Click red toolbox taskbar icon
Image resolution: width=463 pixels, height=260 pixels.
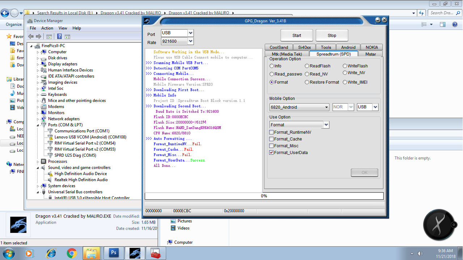pos(156,253)
